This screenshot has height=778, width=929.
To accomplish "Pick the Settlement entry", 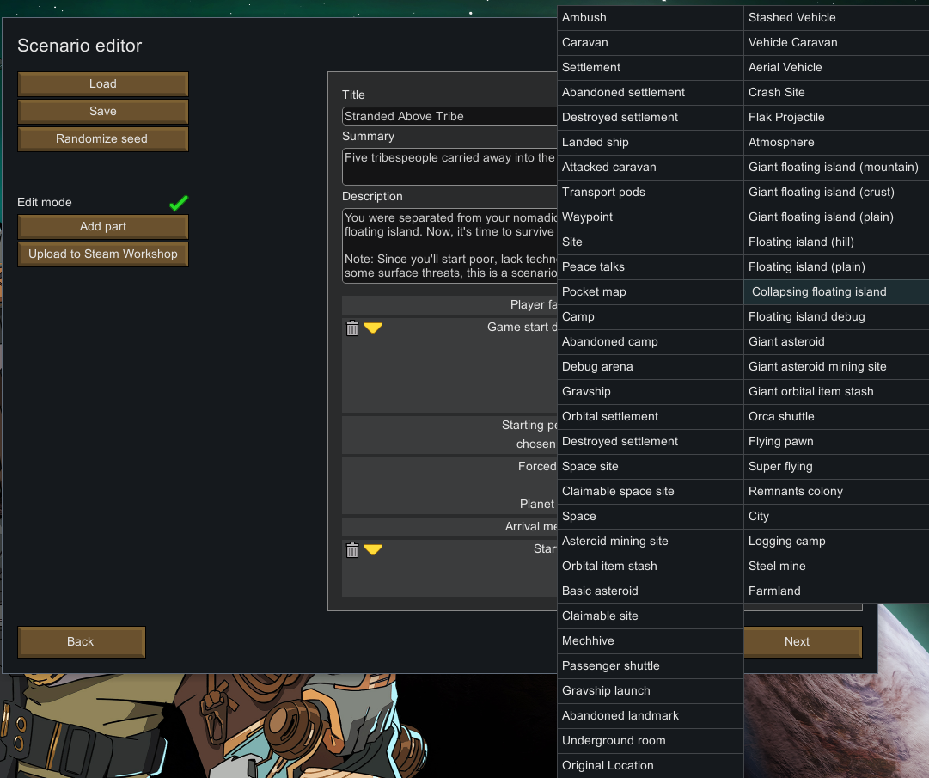I will (x=650, y=68).
